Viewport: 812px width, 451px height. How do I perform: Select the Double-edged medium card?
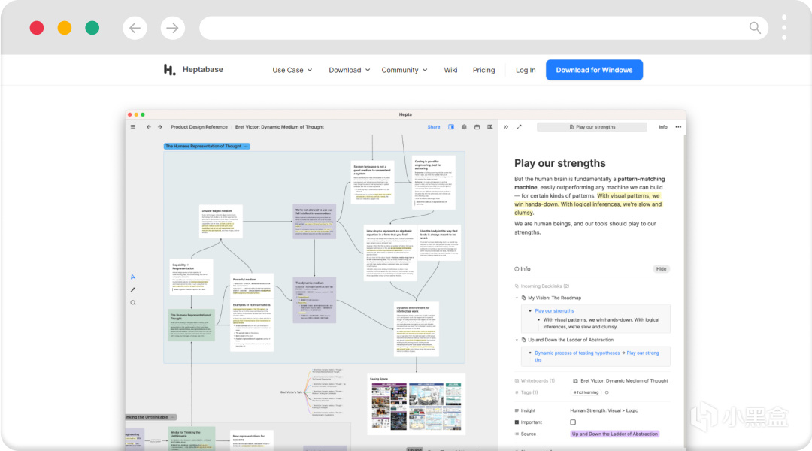(x=220, y=221)
